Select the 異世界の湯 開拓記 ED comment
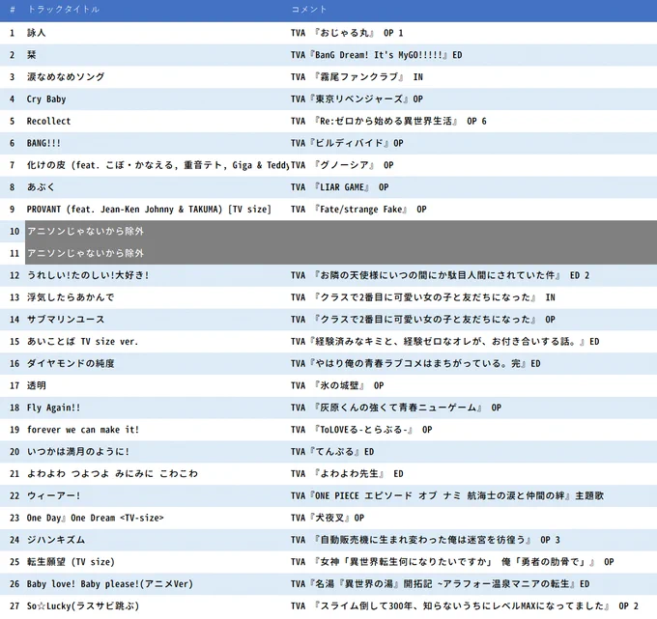 click(440, 584)
